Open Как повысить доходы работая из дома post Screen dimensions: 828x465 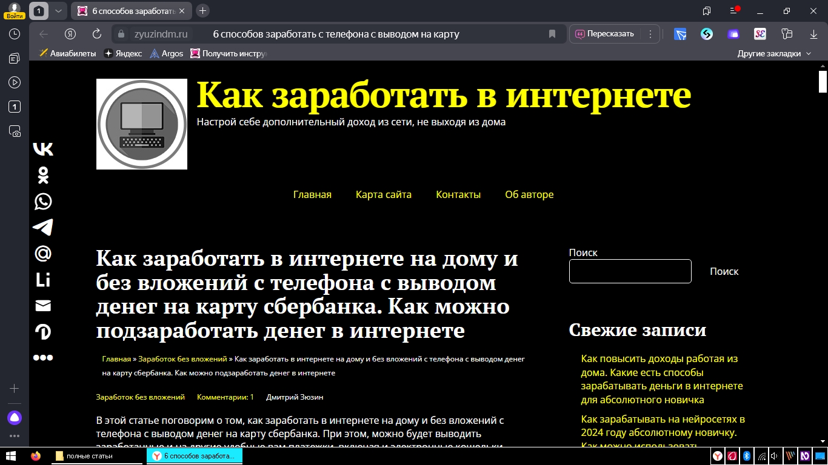(662, 379)
